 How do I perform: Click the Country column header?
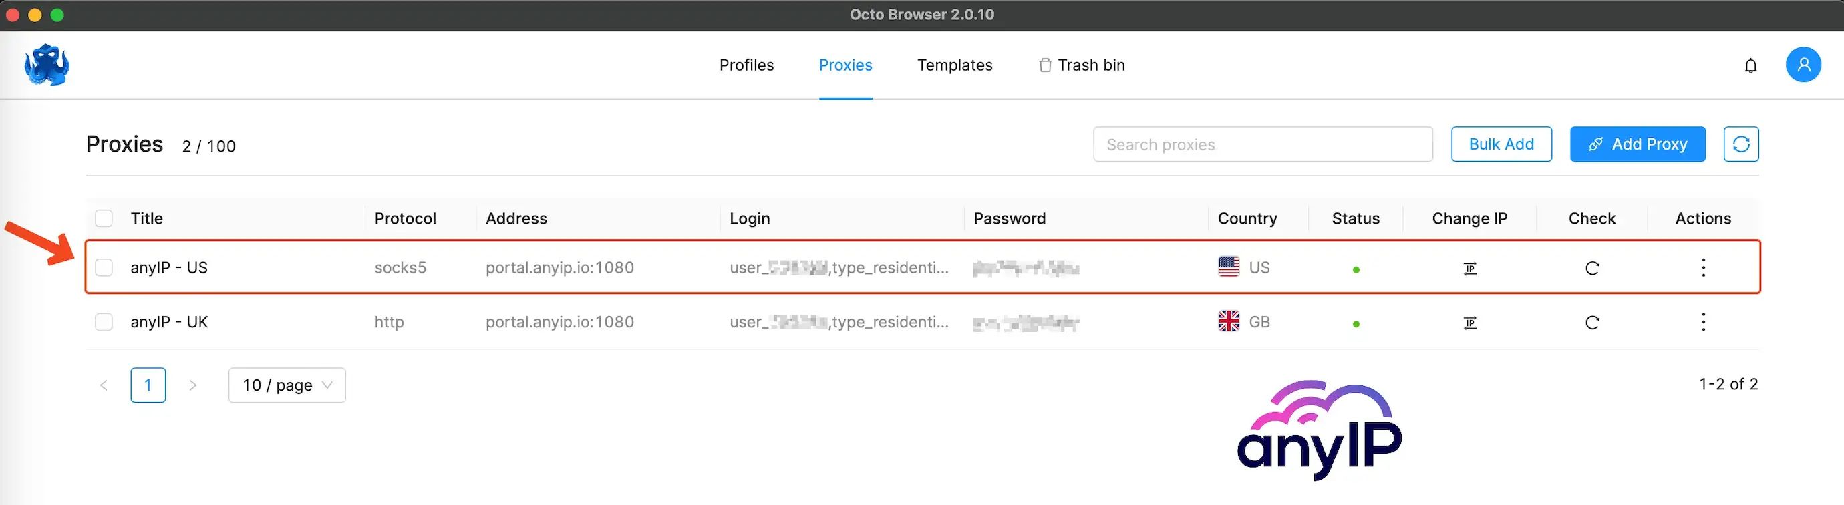click(1247, 218)
